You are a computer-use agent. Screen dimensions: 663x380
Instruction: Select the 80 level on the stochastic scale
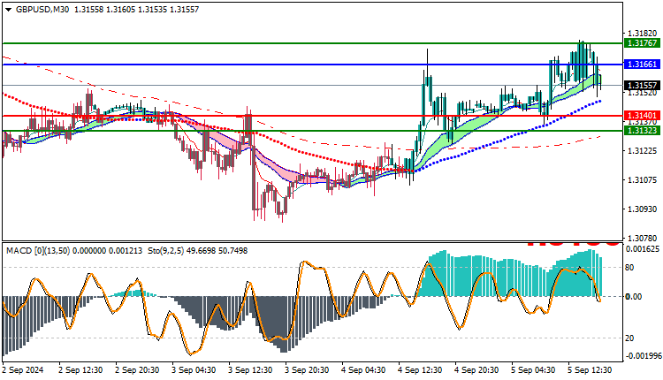[x=629, y=268]
